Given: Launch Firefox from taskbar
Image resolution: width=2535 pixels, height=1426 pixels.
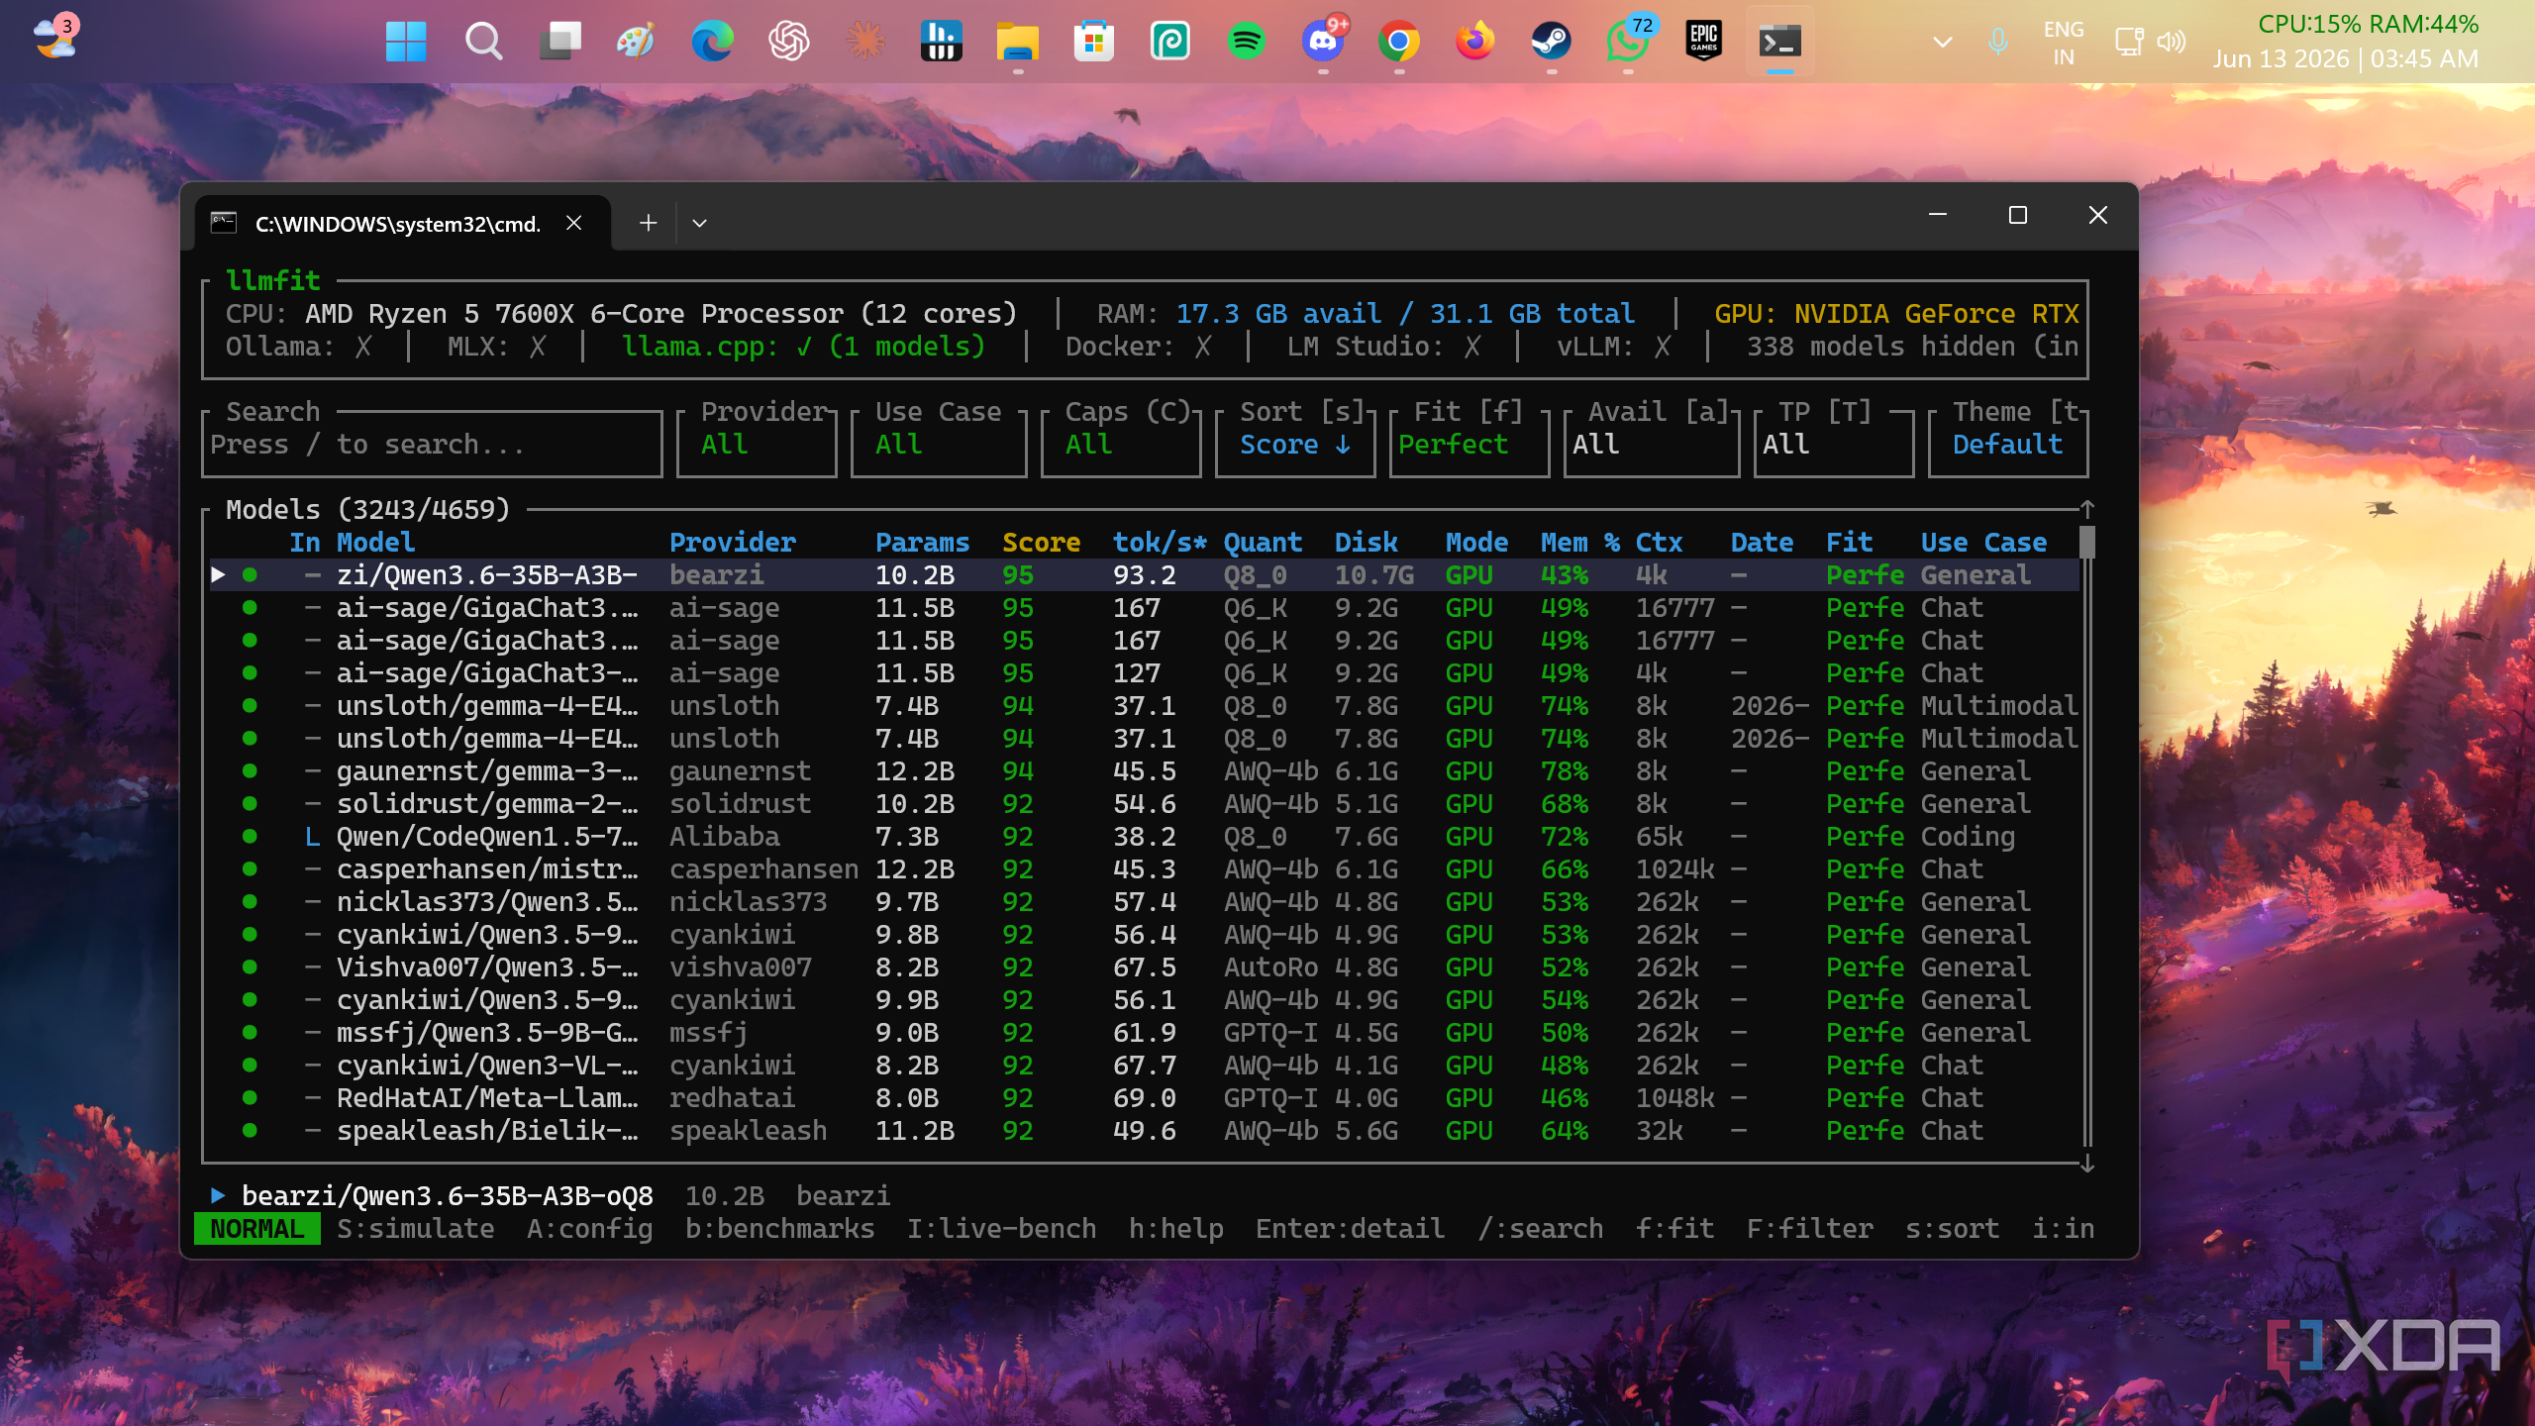Looking at the screenshot, I should click(x=1475, y=42).
